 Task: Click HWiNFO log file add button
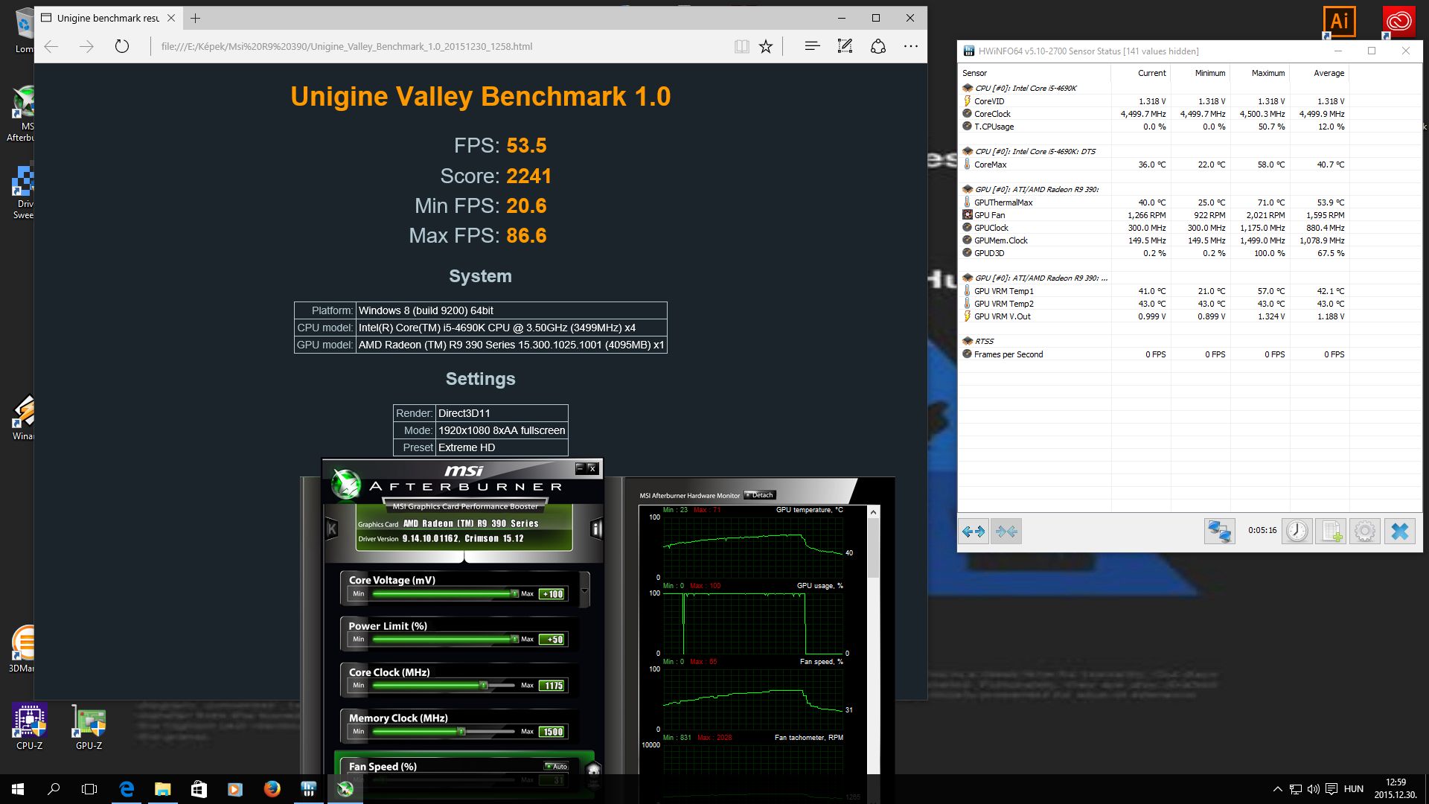(x=1330, y=532)
